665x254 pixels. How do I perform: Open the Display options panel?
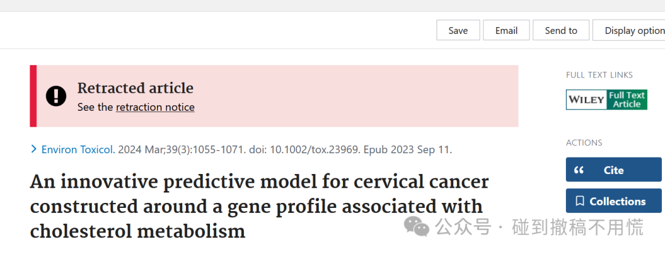(629, 31)
